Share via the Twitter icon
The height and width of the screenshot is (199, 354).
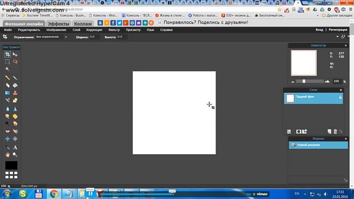pyautogui.click(x=119, y=23)
